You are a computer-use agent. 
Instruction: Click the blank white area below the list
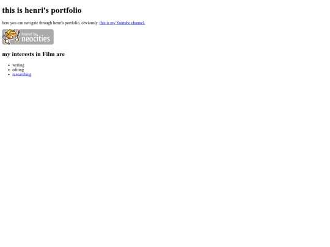pos(165,160)
